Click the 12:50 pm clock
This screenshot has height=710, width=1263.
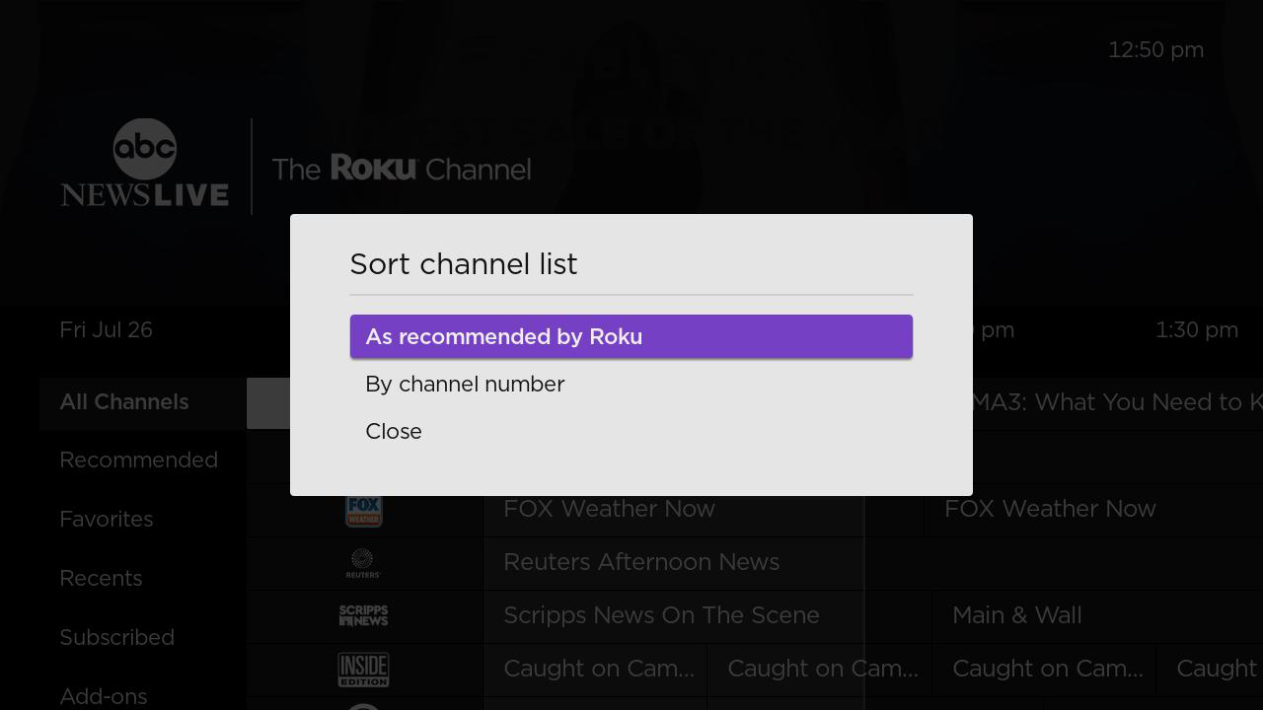click(1156, 50)
